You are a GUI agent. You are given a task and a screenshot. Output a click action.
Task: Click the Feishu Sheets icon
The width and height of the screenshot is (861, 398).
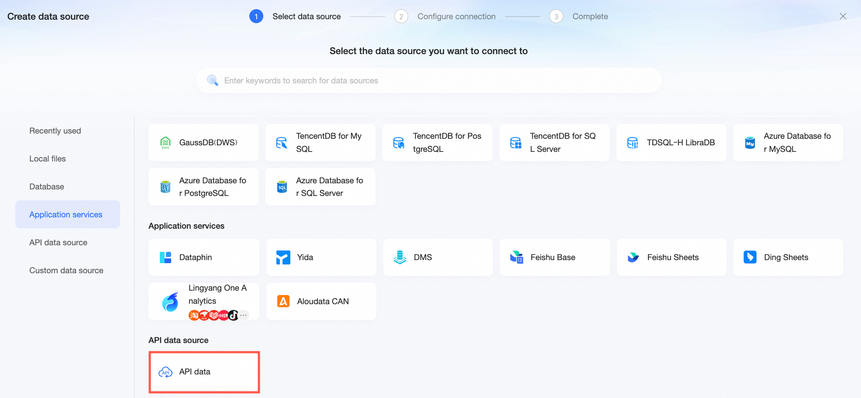pyautogui.click(x=633, y=257)
